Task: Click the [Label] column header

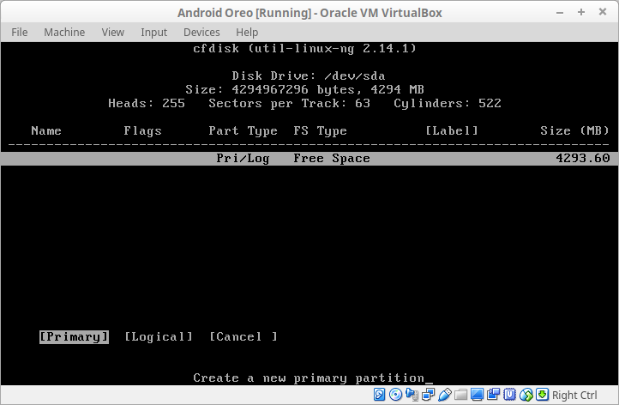Action: tap(452, 130)
